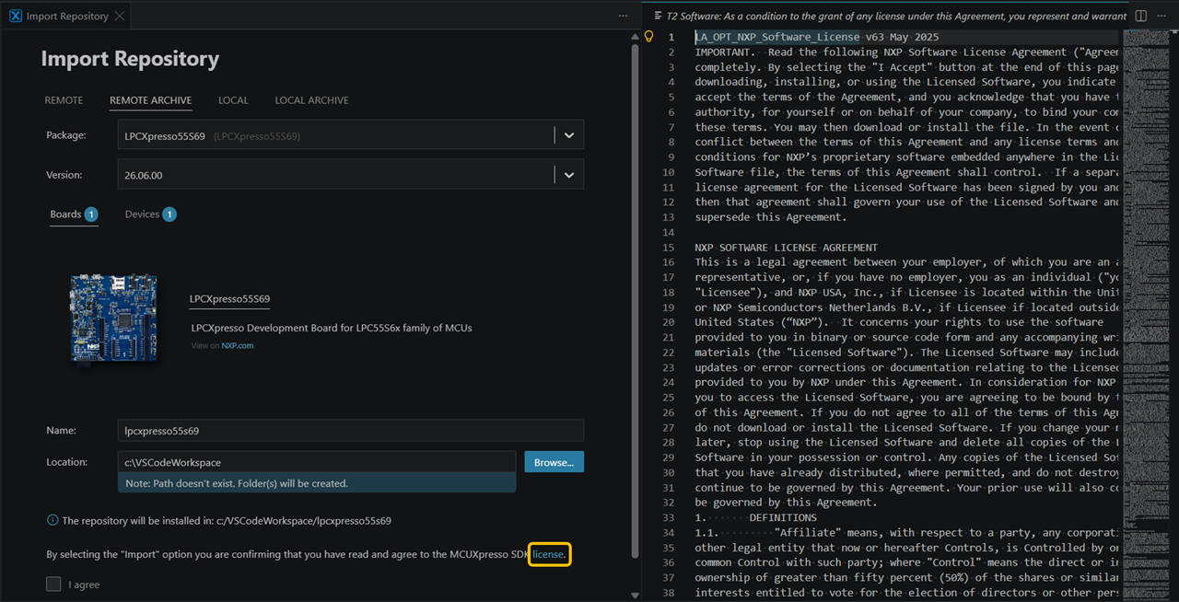1179x602 pixels.
Task: Open the LOCAL tab
Action: (x=233, y=100)
